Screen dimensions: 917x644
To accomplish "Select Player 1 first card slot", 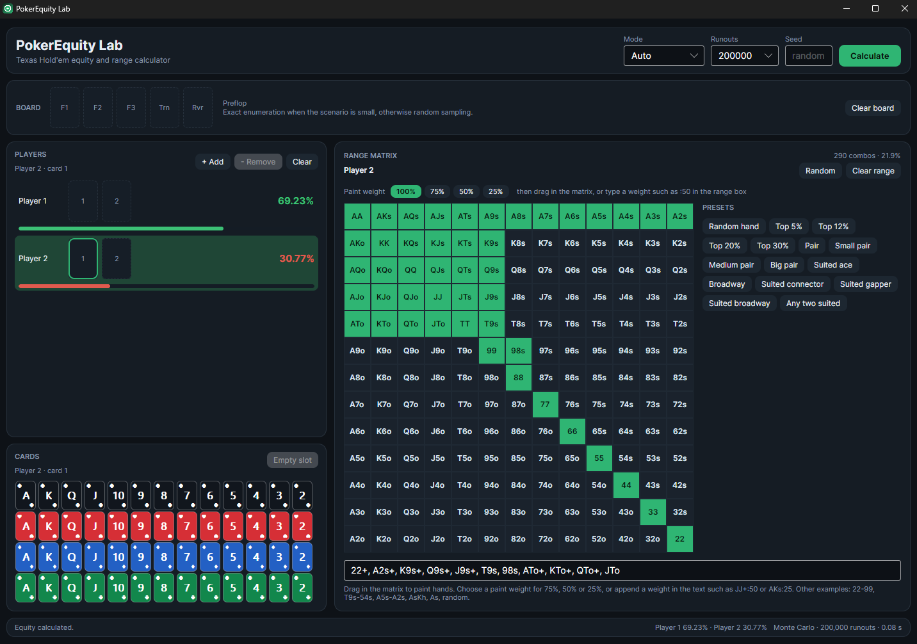I will [x=83, y=201].
